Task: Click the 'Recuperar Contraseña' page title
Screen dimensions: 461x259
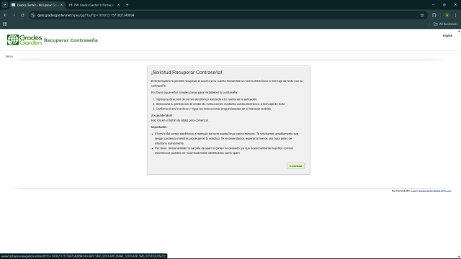Action: click(x=71, y=40)
